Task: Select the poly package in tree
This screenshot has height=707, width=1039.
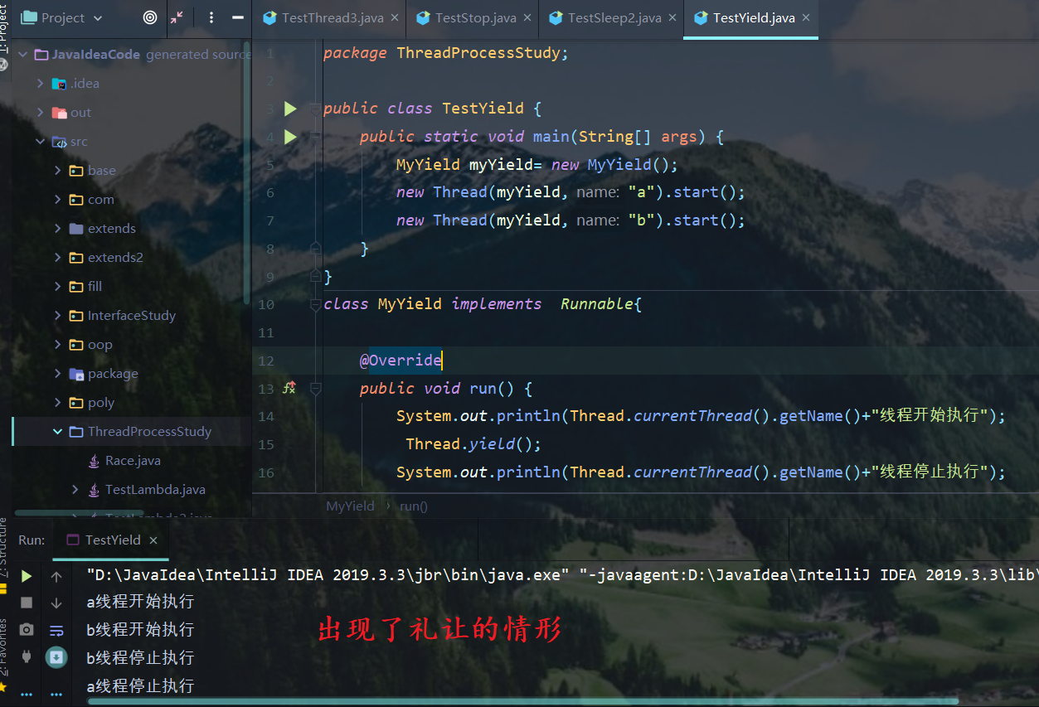Action: point(101,403)
